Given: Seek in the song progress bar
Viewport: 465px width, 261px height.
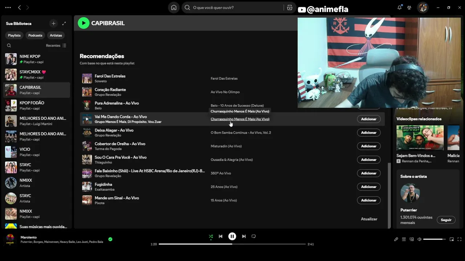Looking at the screenshot, I should point(232,244).
